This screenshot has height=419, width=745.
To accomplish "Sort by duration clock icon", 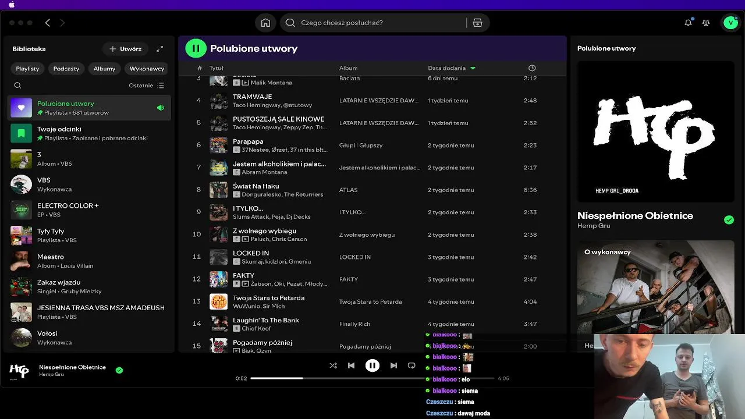I will point(531,68).
